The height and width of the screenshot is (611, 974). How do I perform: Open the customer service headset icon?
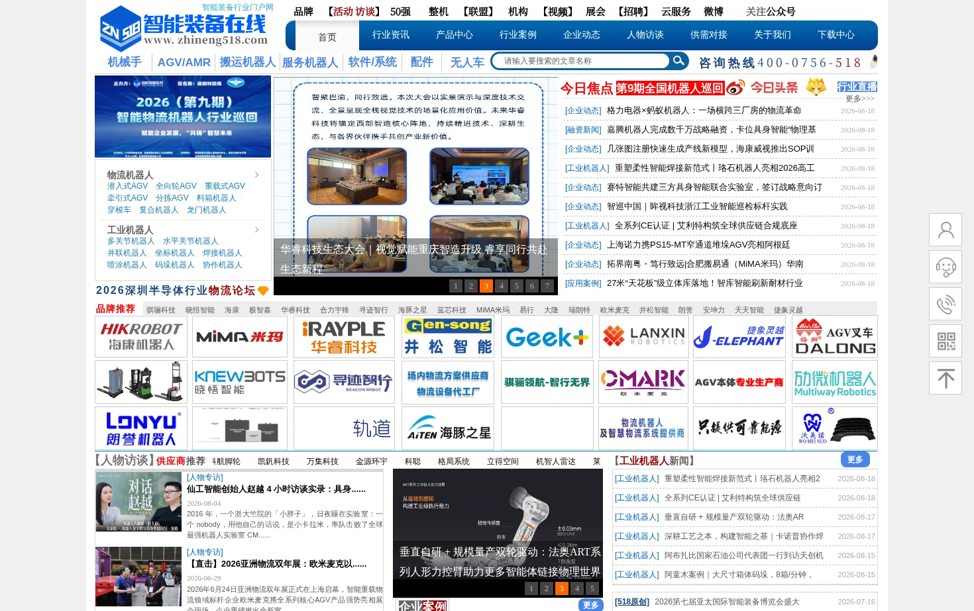tap(946, 267)
